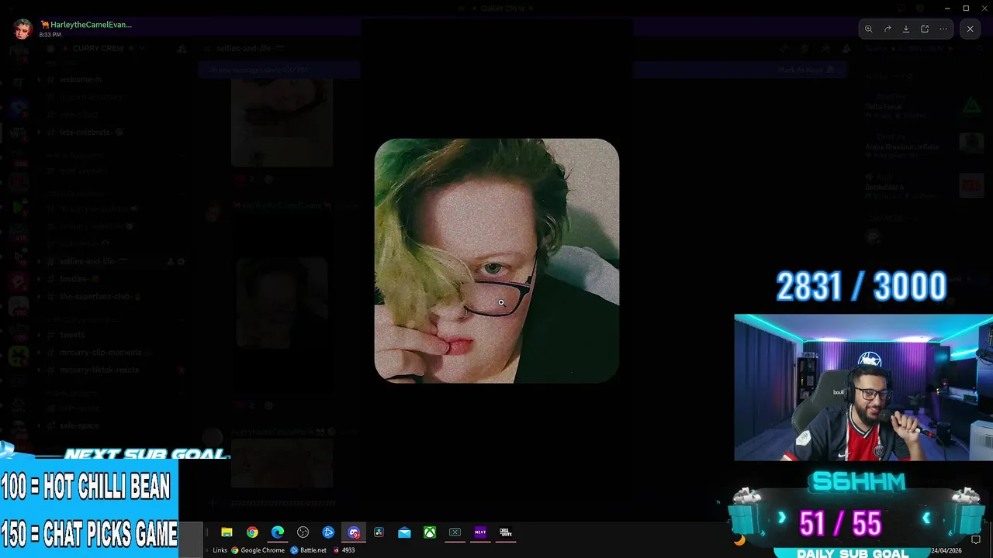
Task: Open OBS Studio taskbar icon
Action: [303, 532]
